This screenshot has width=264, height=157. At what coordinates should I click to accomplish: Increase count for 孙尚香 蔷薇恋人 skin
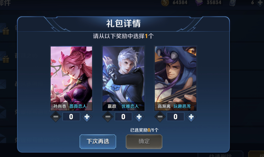87,116
